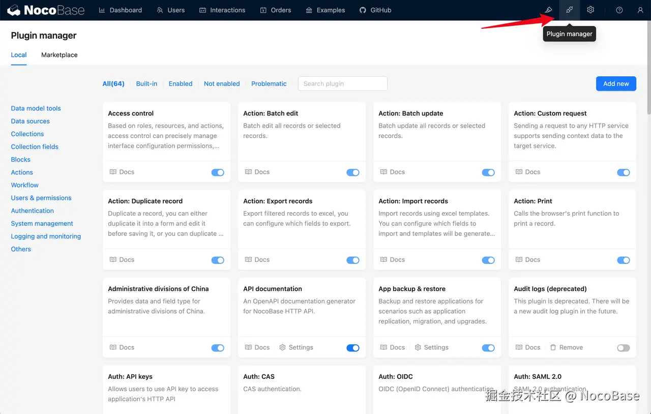Open Orders from top navigation

276,10
